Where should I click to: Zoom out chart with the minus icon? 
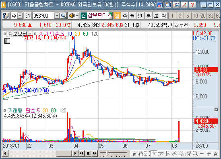coord(202,154)
